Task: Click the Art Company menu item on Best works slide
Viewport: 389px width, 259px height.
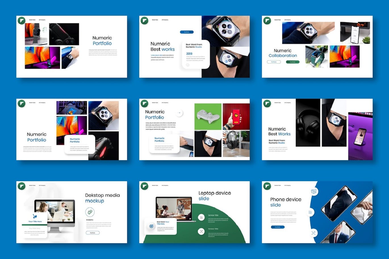Action: (x=165, y=20)
